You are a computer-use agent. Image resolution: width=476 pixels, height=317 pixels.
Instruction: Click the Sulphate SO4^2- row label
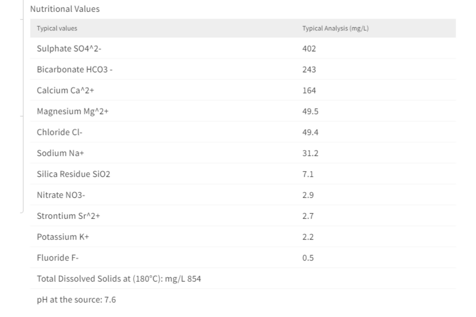tap(69, 48)
